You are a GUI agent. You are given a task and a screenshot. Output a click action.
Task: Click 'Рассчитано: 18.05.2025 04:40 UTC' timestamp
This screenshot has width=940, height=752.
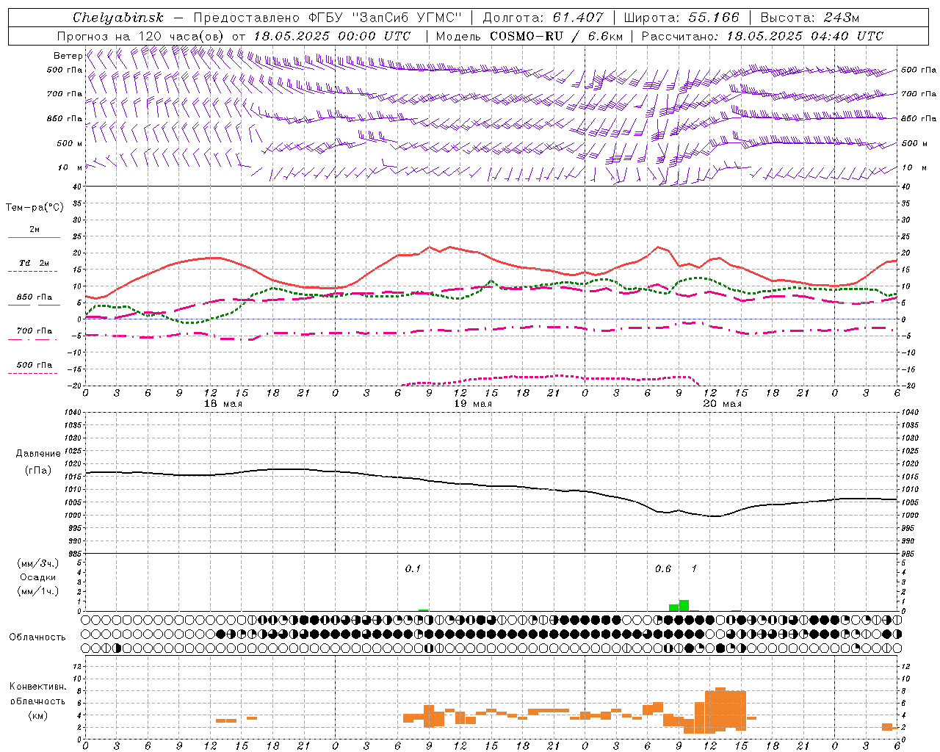click(762, 36)
